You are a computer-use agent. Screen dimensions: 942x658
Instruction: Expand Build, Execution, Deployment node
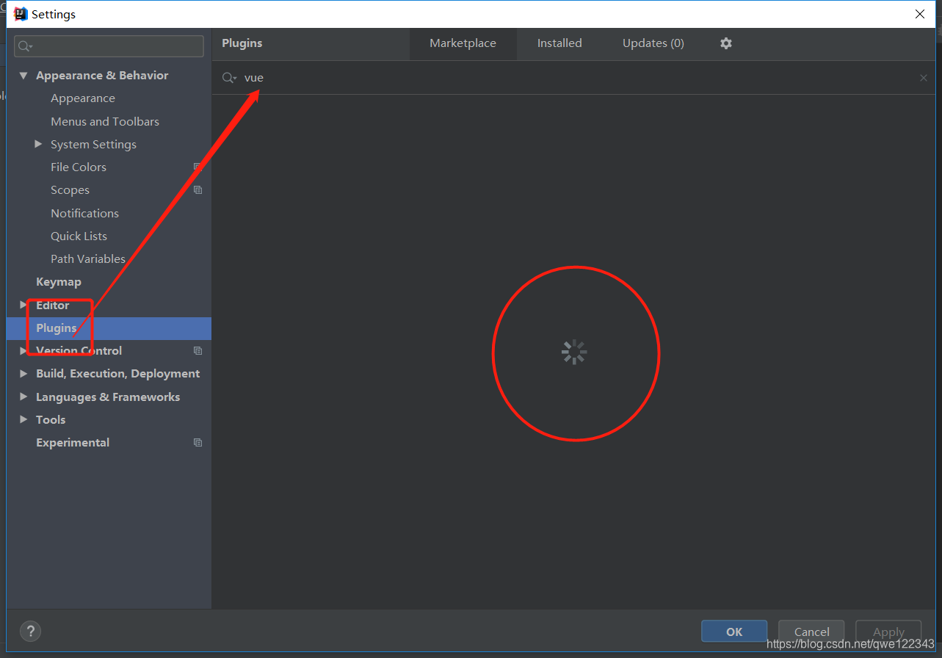click(23, 374)
